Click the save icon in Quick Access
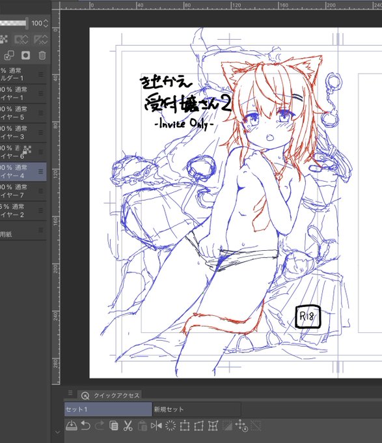382x443 pixels. pos(72,425)
